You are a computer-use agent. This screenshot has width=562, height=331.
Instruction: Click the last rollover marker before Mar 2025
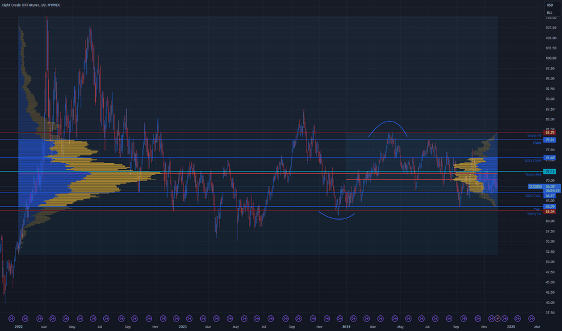click(x=531, y=318)
